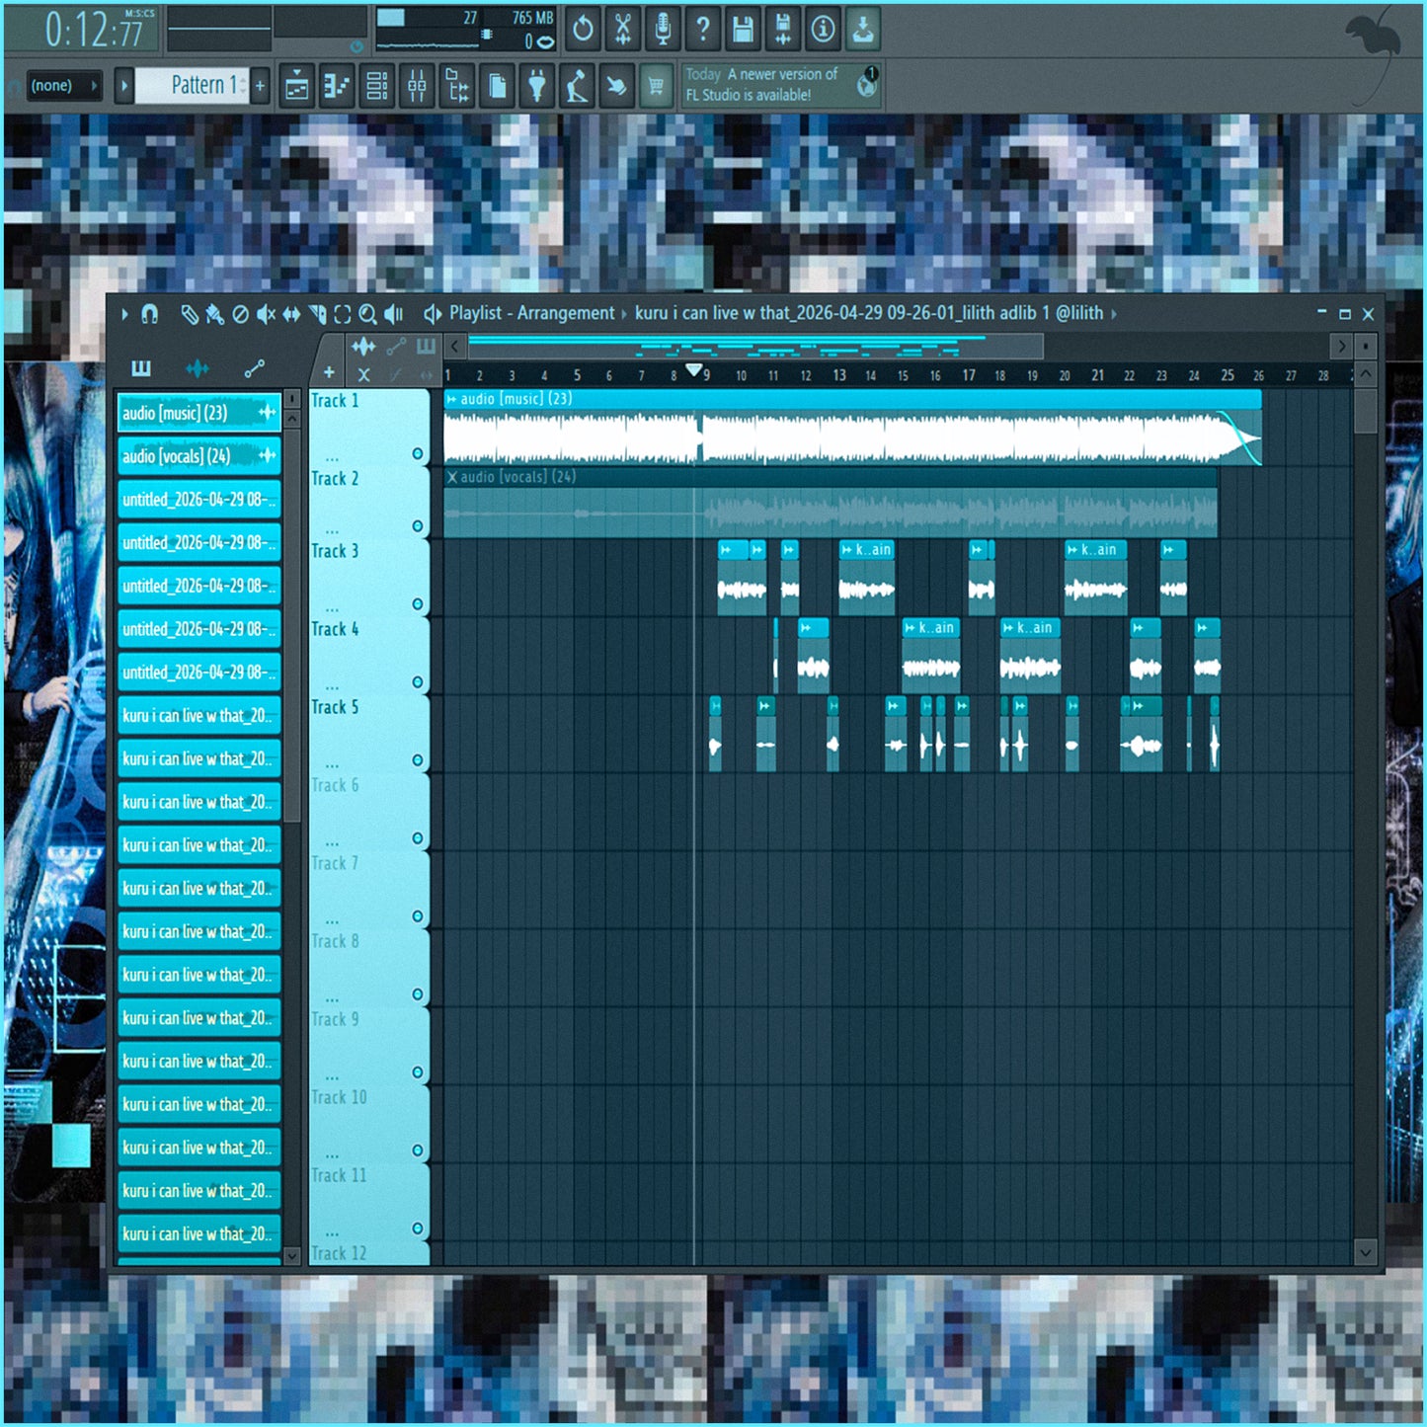Click the project picker pages icon
1427x1427 pixels.
498,87
